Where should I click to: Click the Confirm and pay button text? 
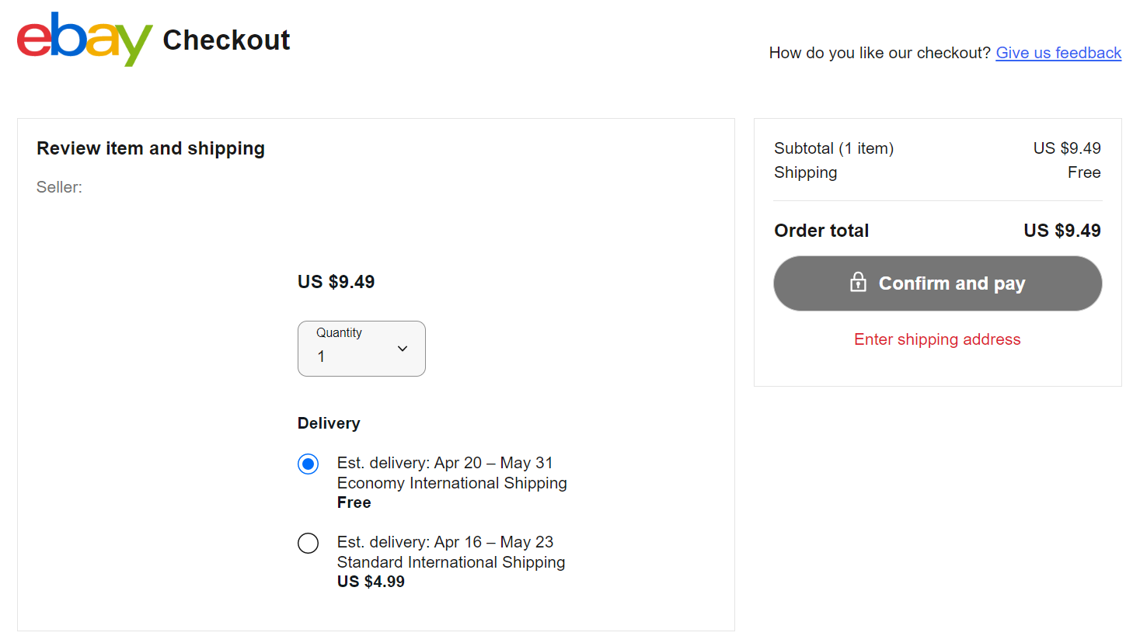(952, 283)
